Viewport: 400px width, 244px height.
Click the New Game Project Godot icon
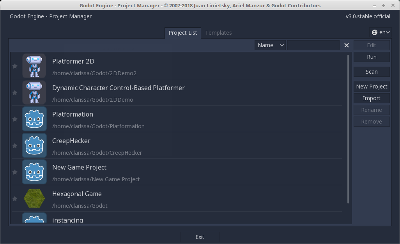click(x=34, y=172)
